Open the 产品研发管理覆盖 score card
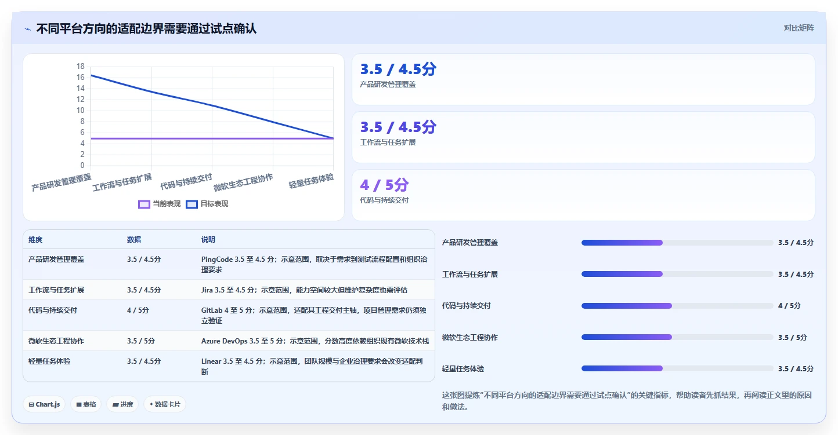This screenshot has height=435, width=838. click(583, 79)
